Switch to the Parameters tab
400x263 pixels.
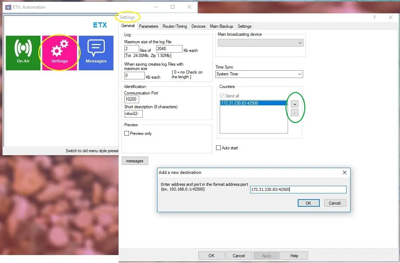click(x=149, y=26)
